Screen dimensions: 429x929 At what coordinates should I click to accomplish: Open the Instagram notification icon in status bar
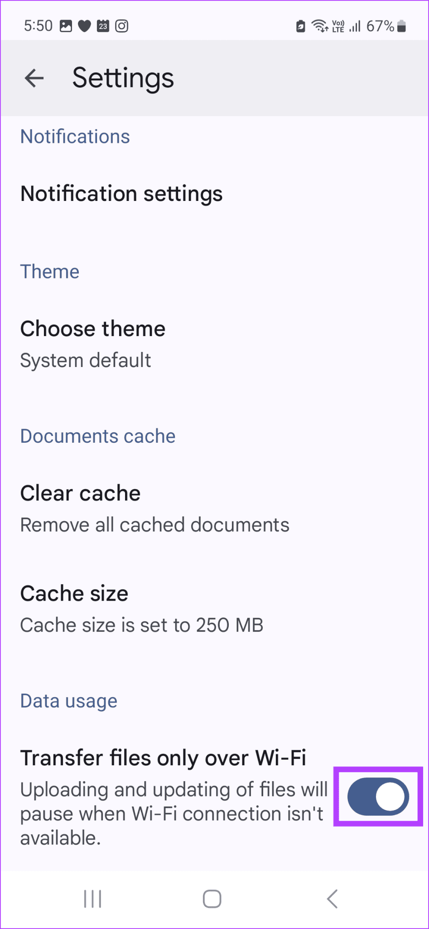[x=121, y=26]
